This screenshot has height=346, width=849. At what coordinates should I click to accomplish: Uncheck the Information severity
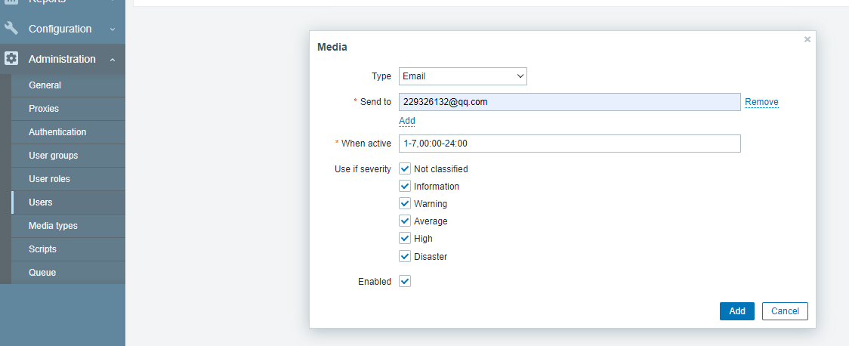pos(405,187)
